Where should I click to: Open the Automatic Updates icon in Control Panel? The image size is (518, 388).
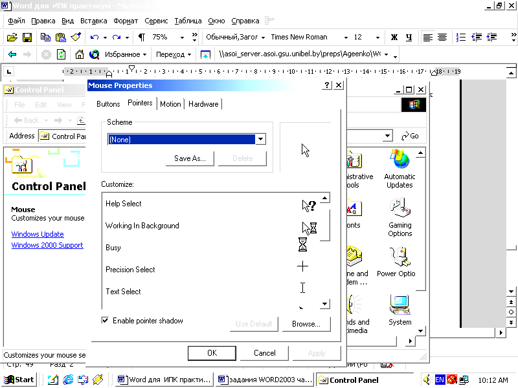400,169
